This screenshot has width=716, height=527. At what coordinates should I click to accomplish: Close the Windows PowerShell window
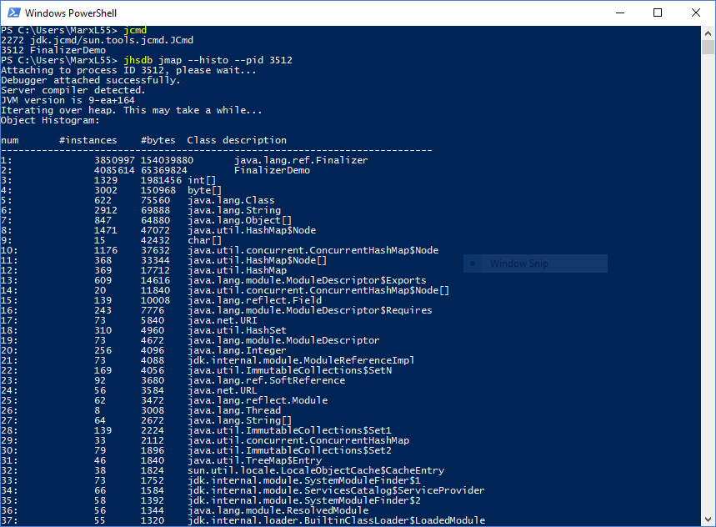pos(695,13)
